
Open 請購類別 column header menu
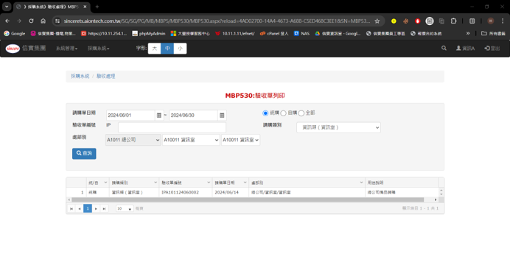click(156, 182)
